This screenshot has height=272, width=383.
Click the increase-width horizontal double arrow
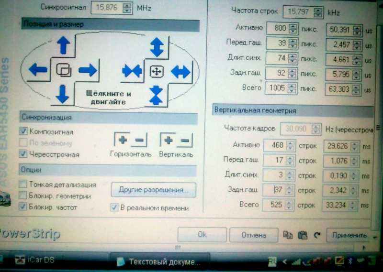tap(180, 72)
